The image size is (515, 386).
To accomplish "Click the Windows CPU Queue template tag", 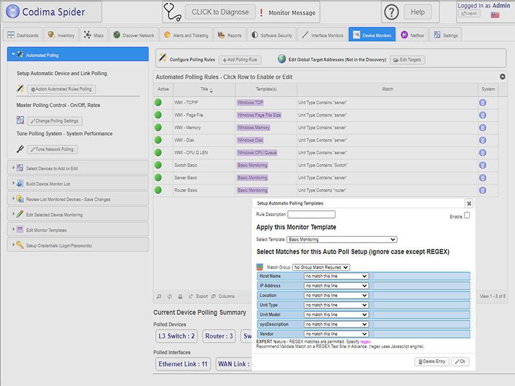I will pyautogui.click(x=257, y=152).
